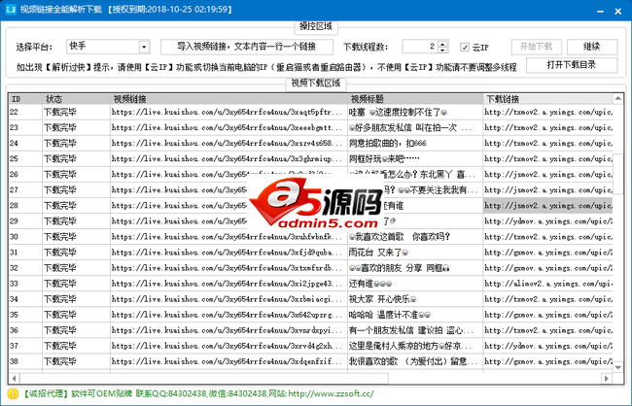
Task: Click the video link ending 3xaqt5pftr
Action: (227, 112)
